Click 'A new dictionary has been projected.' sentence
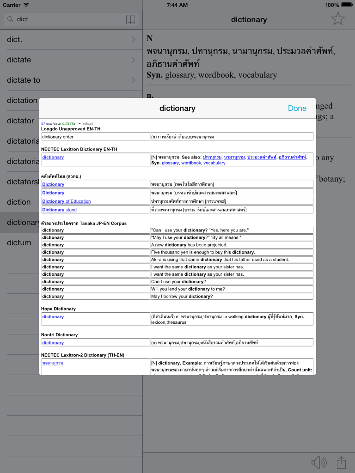 (189, 245)
